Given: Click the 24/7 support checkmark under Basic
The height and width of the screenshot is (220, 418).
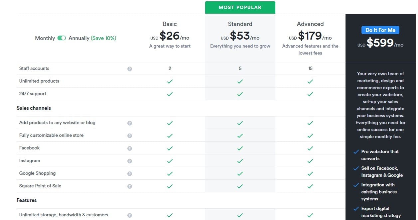Looking at the screenshot, I should 170,94.
